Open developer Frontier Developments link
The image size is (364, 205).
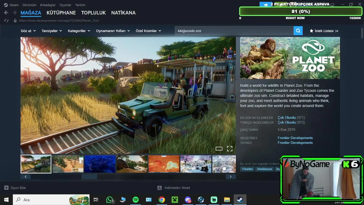pos(295,138)
